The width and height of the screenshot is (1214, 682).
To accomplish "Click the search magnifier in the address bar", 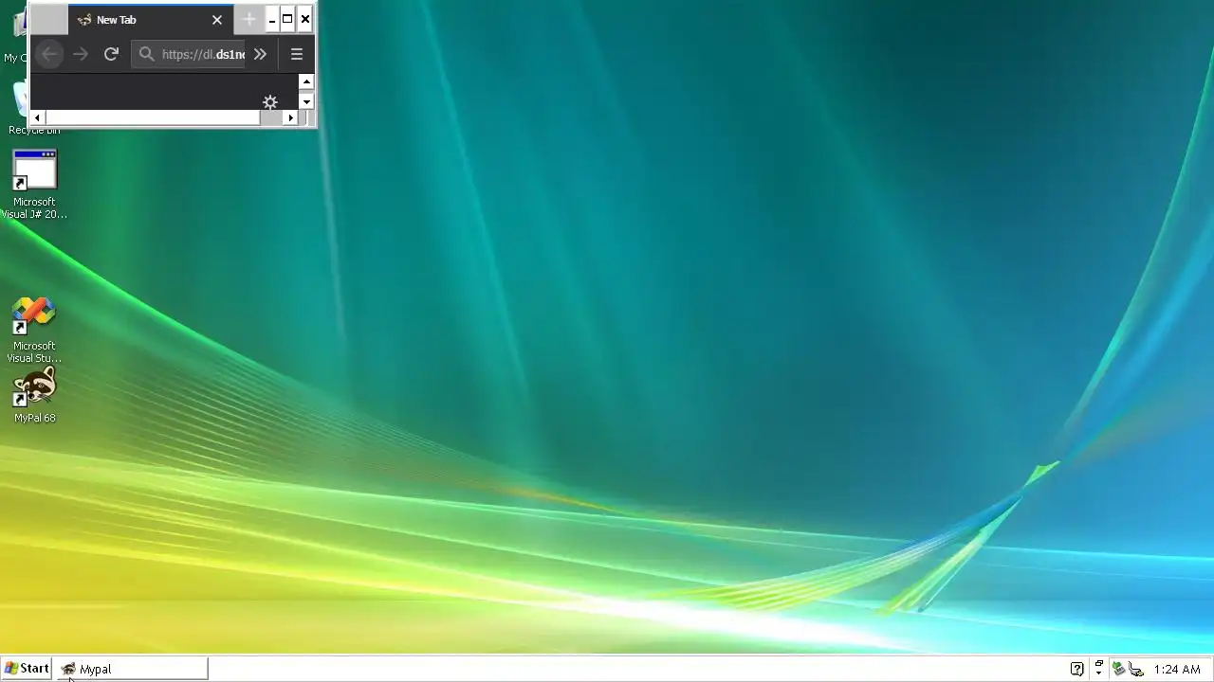I will pos(146,54).
